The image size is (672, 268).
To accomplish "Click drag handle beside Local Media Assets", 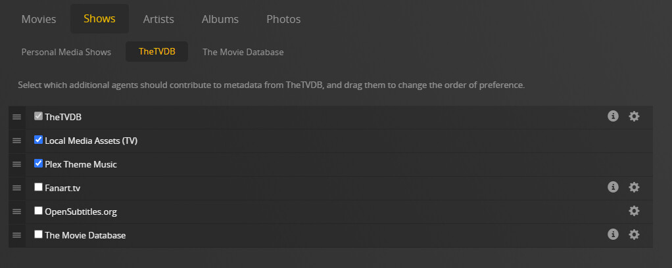I will click(x=17, y=141).
